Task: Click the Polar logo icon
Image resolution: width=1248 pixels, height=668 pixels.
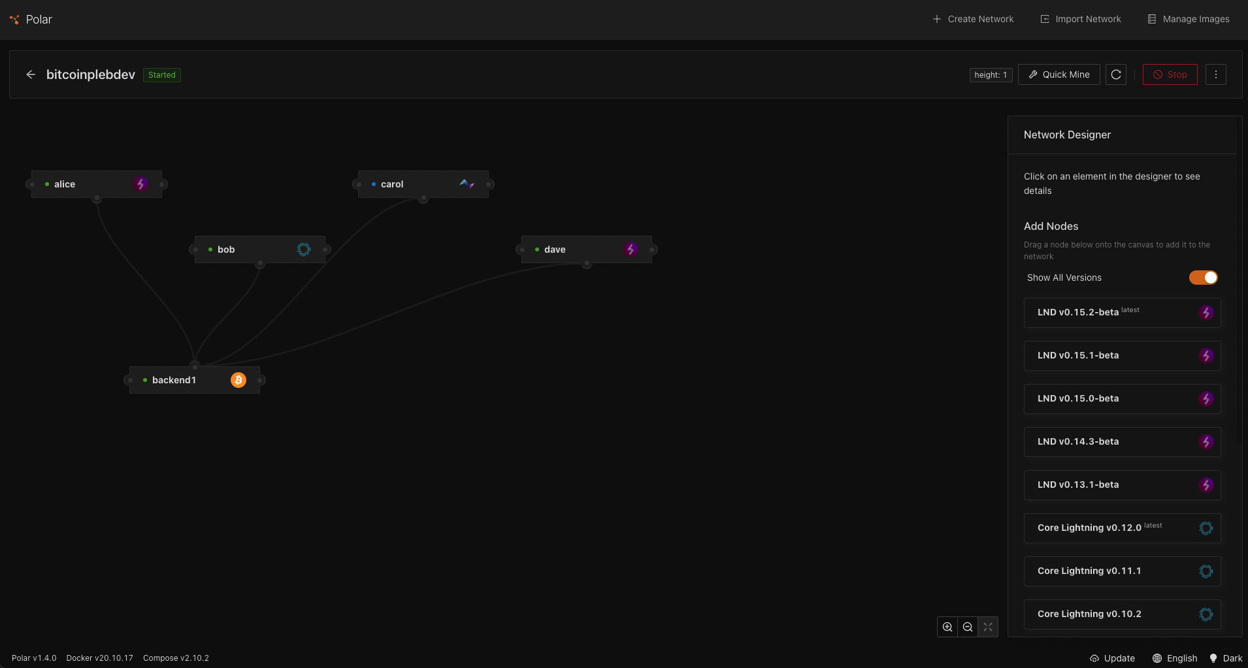Action: coord(14,20)
